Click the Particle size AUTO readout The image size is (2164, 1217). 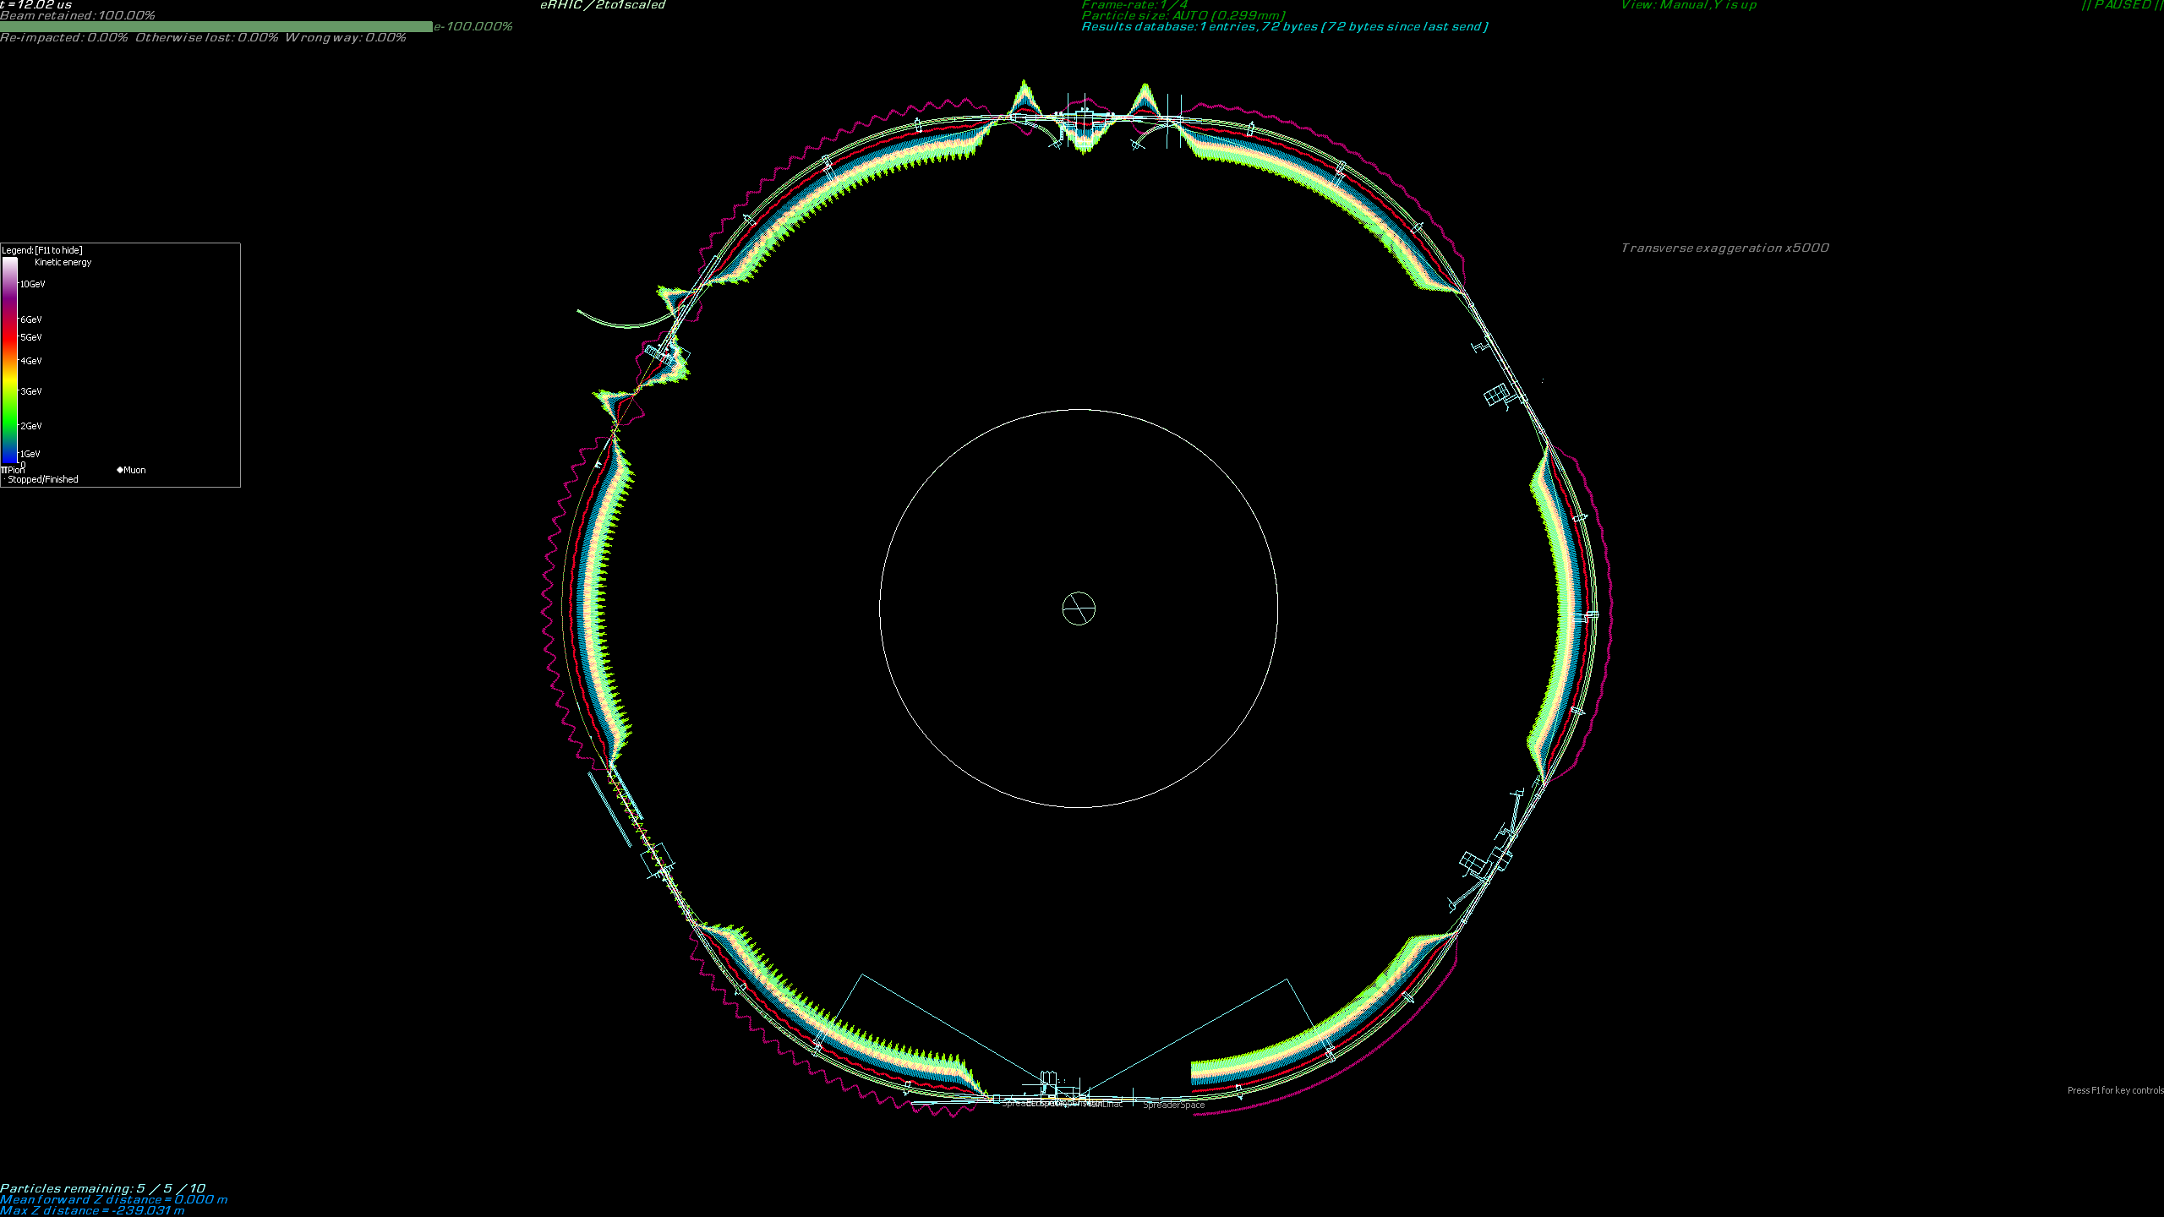pos(1183,16)
